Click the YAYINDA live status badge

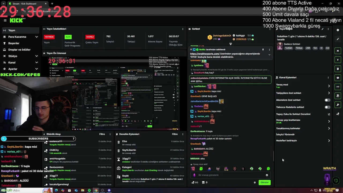point(49,37)
